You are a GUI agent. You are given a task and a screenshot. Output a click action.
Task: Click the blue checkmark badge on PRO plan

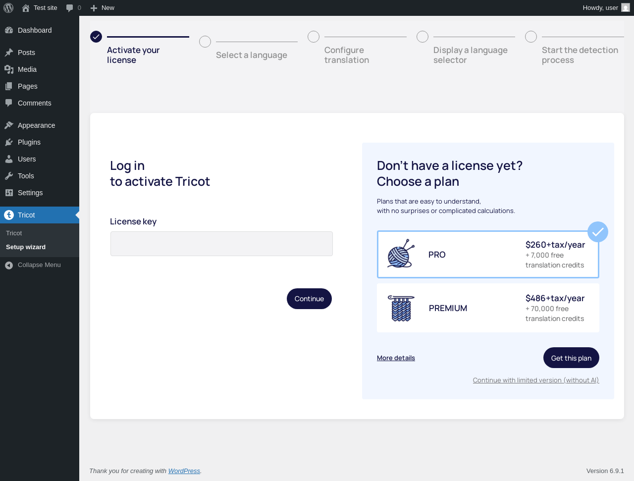(598, 232)
